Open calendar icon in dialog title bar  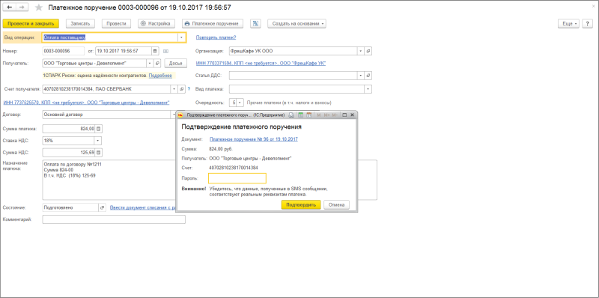pyautogui.click(x=308, y=115)
